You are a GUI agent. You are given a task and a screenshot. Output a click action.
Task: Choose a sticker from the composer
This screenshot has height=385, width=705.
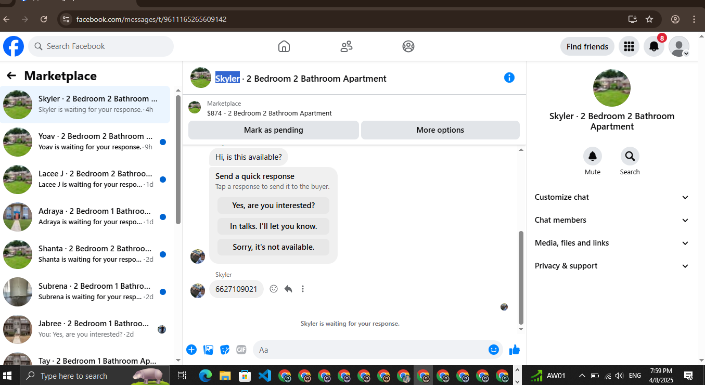point(225,350)
